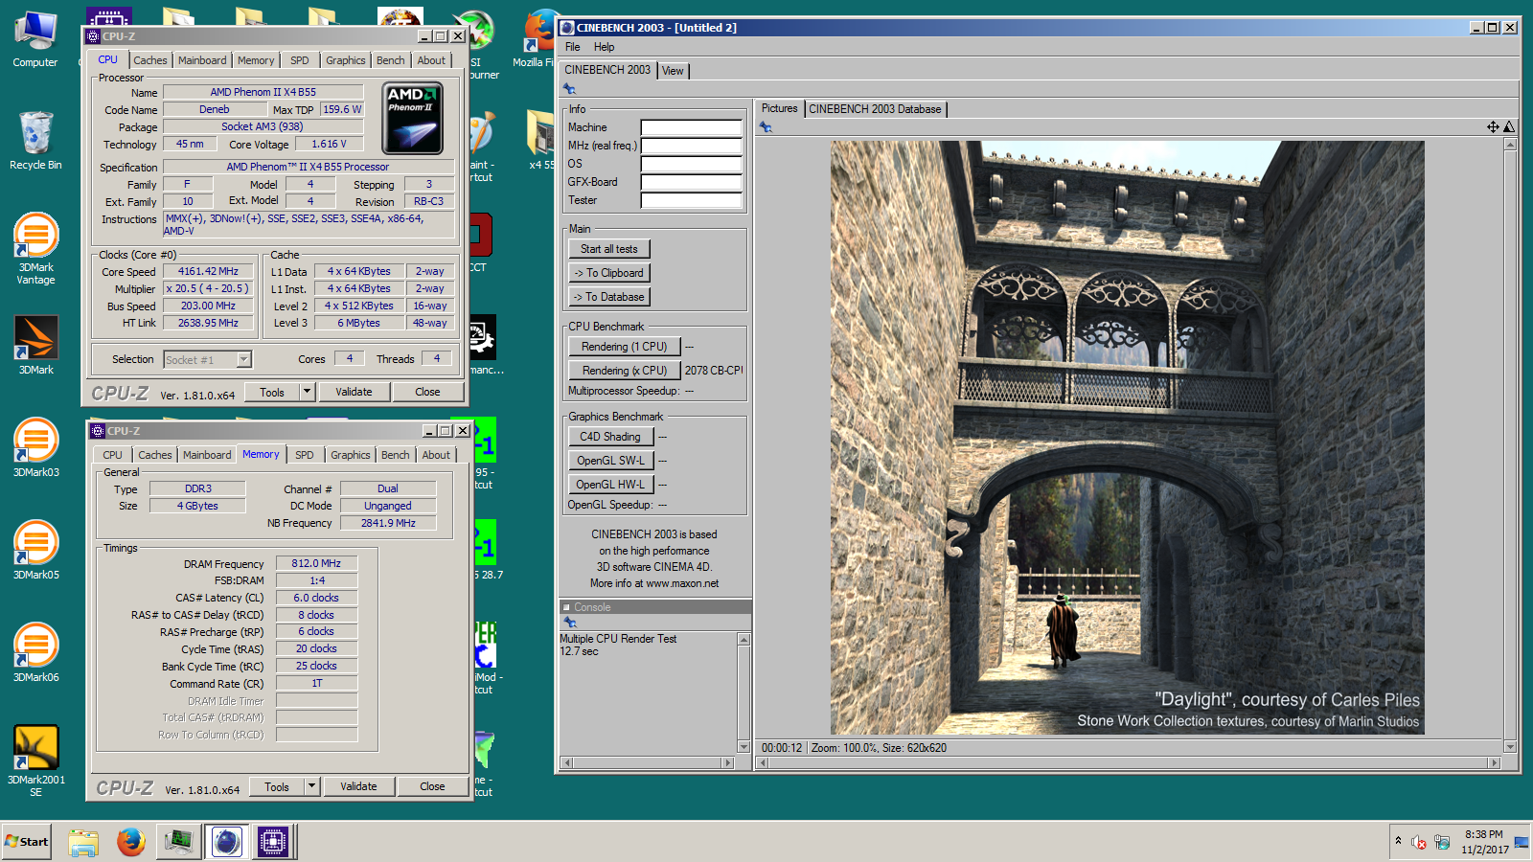Viewport: 1533px width, 862px height.
Task: Open Firefox from the taskbar
Action: pyautogui.click(x=131, y=842)
